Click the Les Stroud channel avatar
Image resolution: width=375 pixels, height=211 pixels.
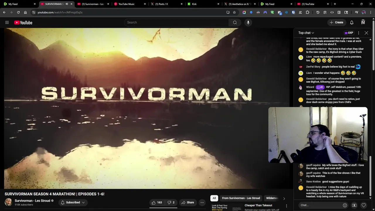8,202
